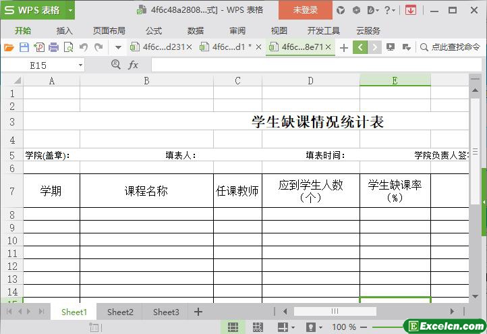Click the export to PDF icon

point(39,47)
